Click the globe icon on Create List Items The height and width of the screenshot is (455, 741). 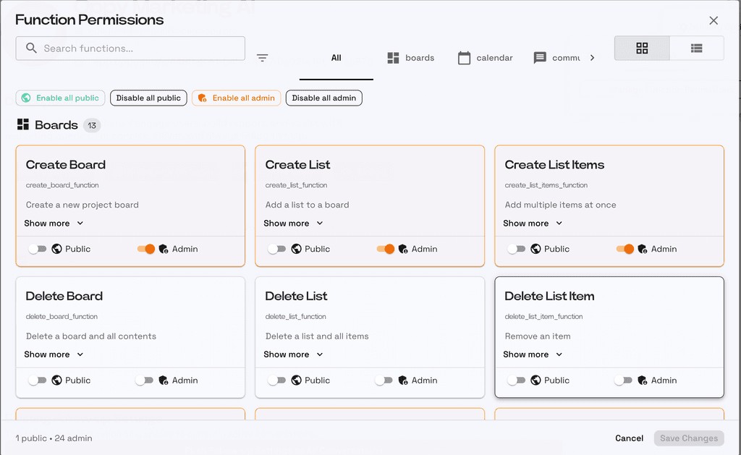tap(535, 249)
